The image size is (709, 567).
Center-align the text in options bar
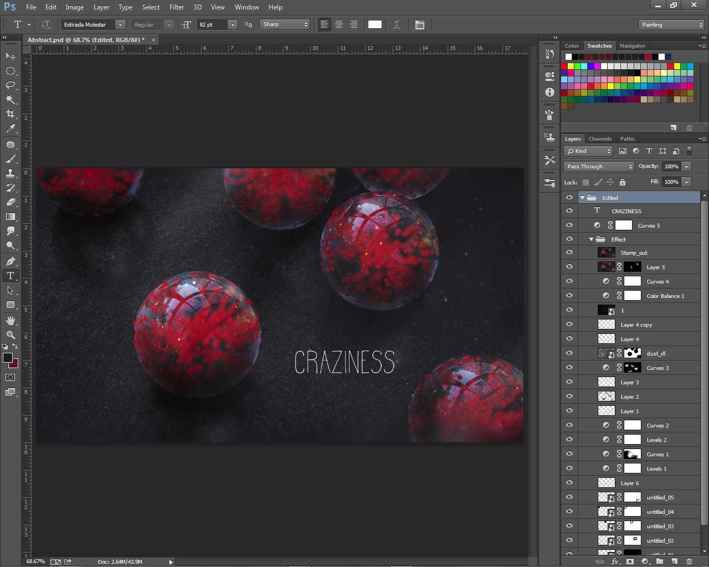(x=339, y=24)
